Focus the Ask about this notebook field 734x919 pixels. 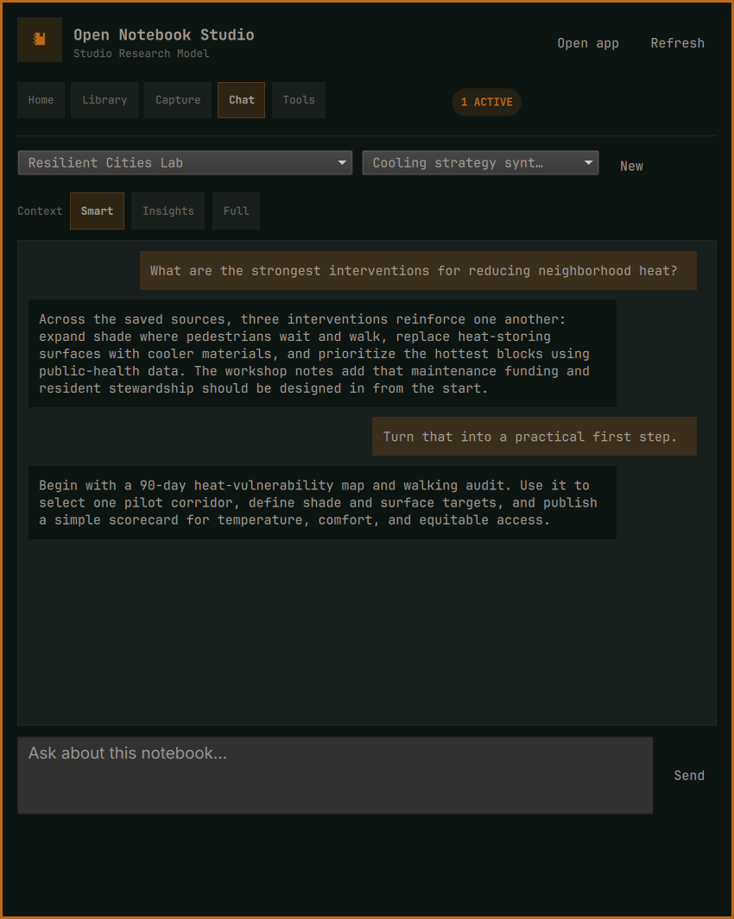tap(335, 776)
